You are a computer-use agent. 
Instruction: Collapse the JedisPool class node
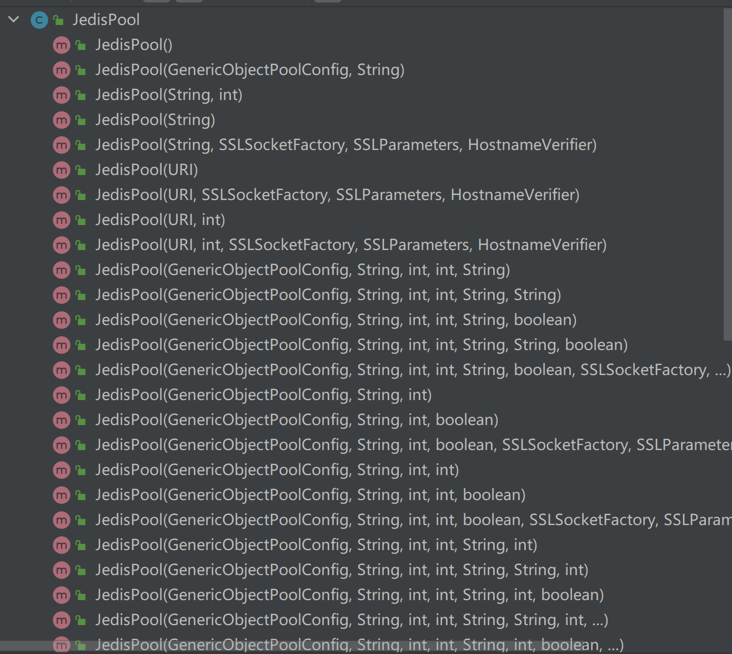[x=14, y=19]
